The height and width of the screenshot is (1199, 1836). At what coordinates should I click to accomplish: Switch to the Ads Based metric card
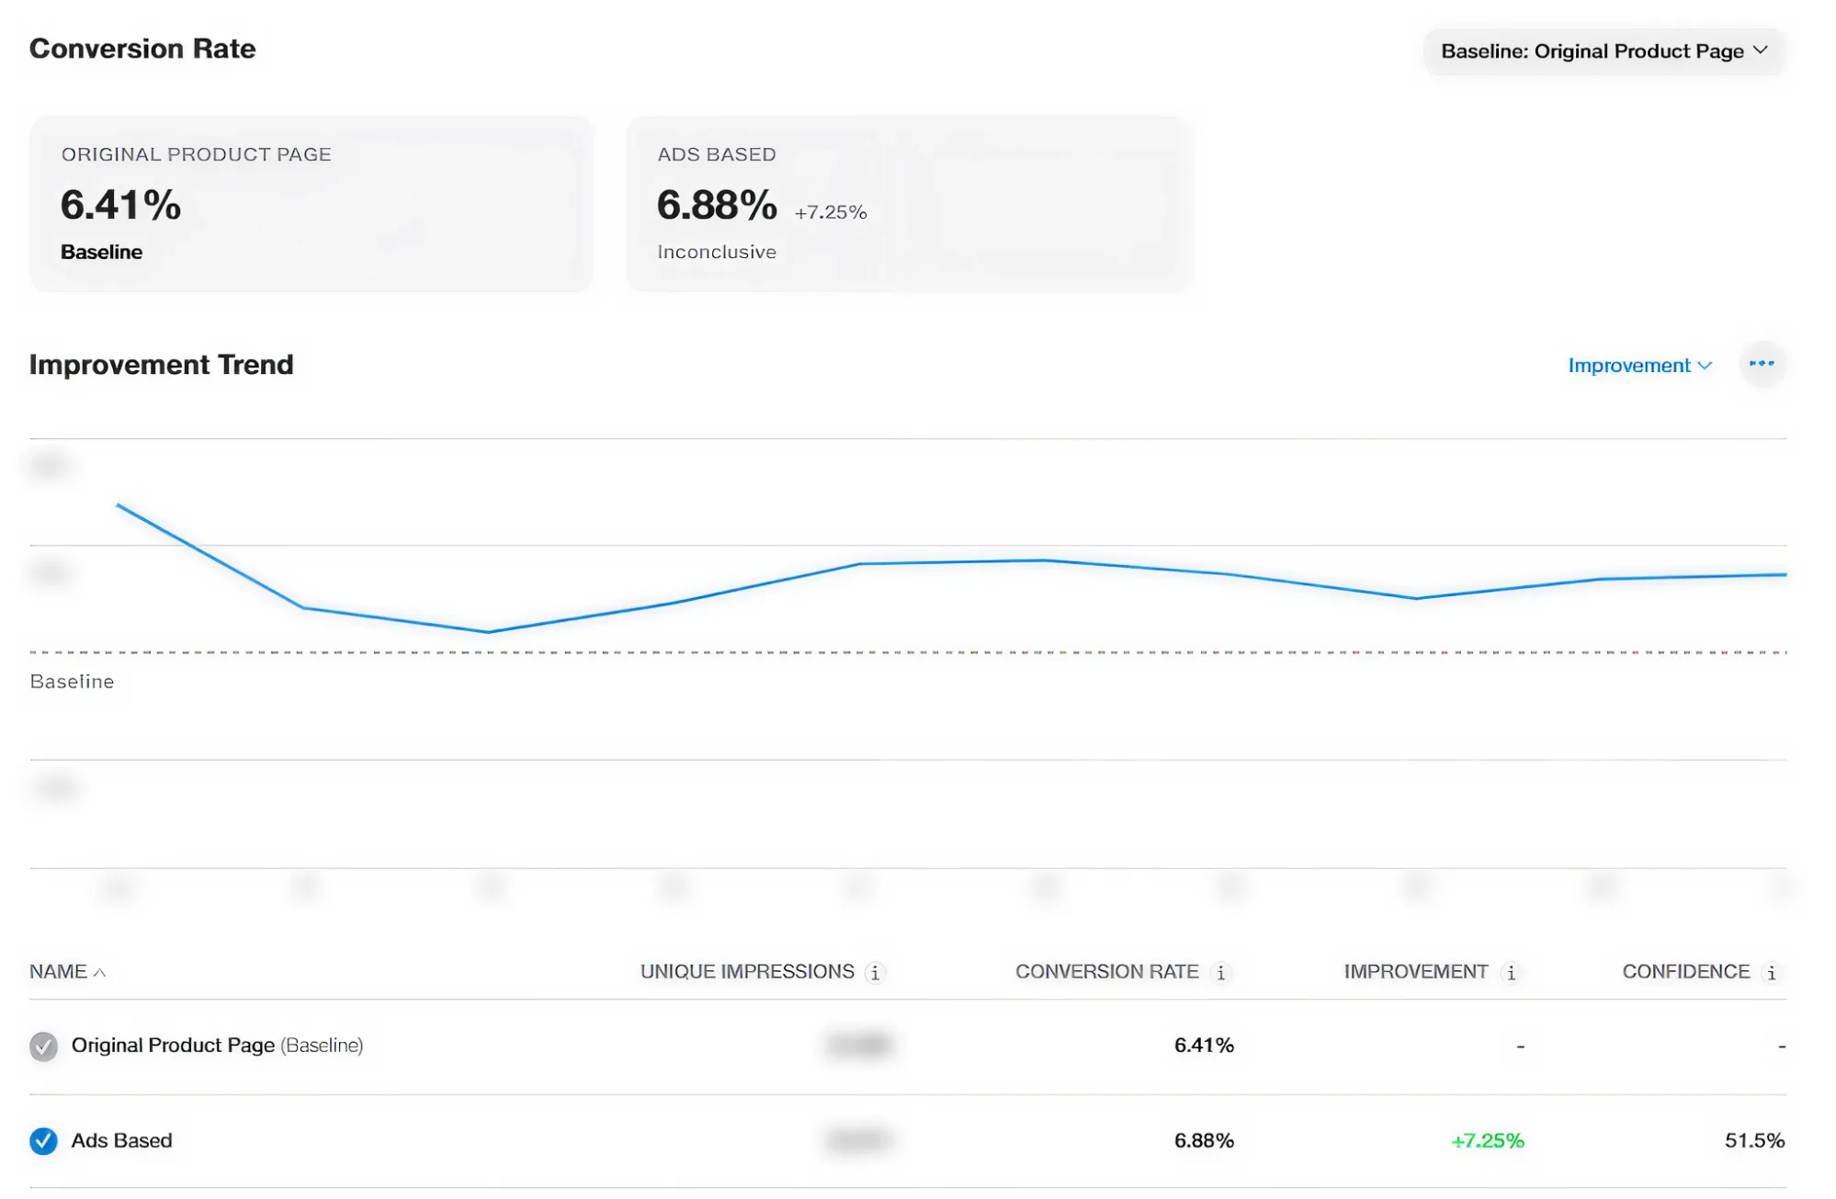[908, 204]
